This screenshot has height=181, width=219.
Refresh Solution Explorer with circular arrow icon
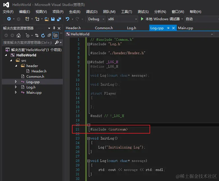point(43,36)
